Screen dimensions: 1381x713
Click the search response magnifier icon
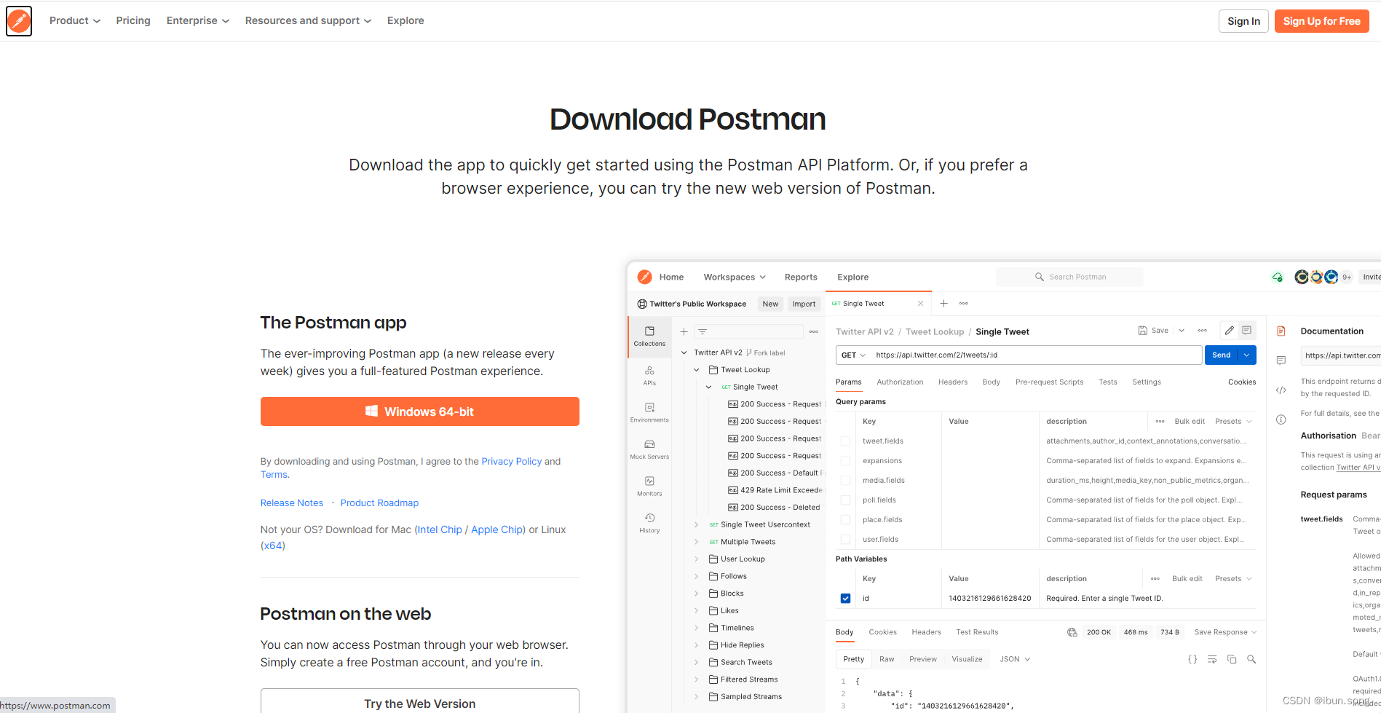[1251, 659]
